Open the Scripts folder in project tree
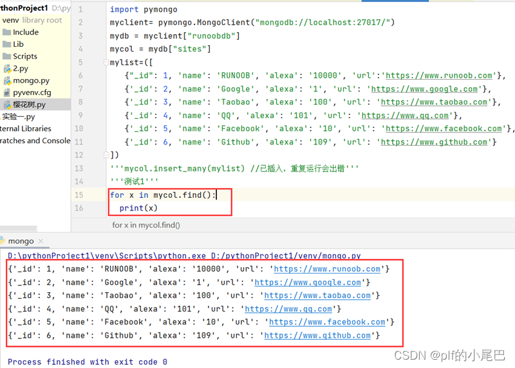This screenshot has height=368, width=515. 25,57
